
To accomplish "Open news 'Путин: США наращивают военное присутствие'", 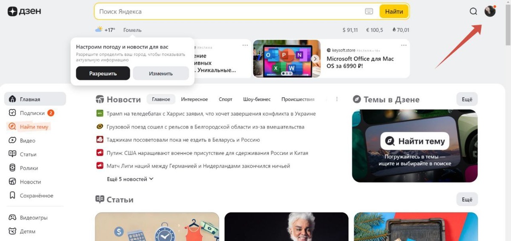I will pos(207,153).
